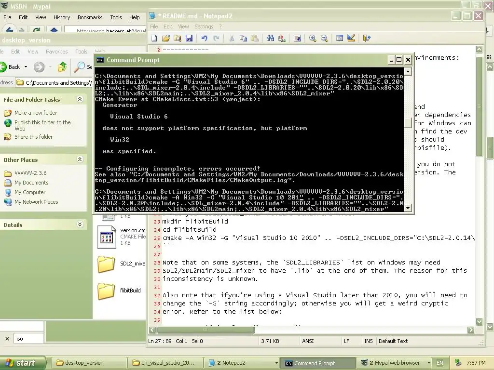The height and width of the screenshot is (370, 494).
Task: Open File menu in Notepad2
Action: point(154,26)
